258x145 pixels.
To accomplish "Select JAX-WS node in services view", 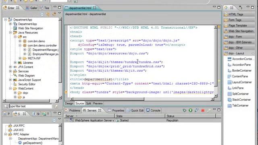I will pos(16,130).
